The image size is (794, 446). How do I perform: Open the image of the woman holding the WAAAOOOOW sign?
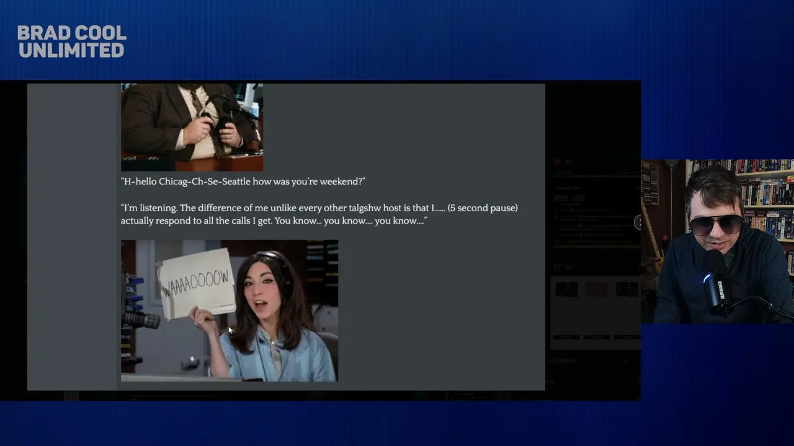[x=230, y=310]
